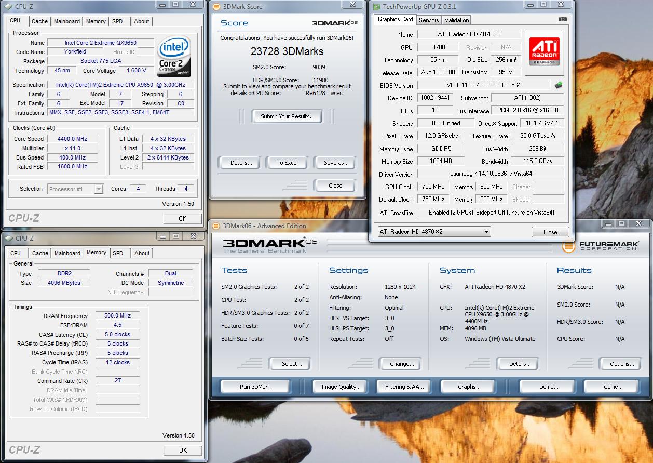The height and width of the screenshot is (463, 653).
Task: Switch to the Cache tab in top CPU-Z
Action: pyautogui.click(x=39, y=21)
